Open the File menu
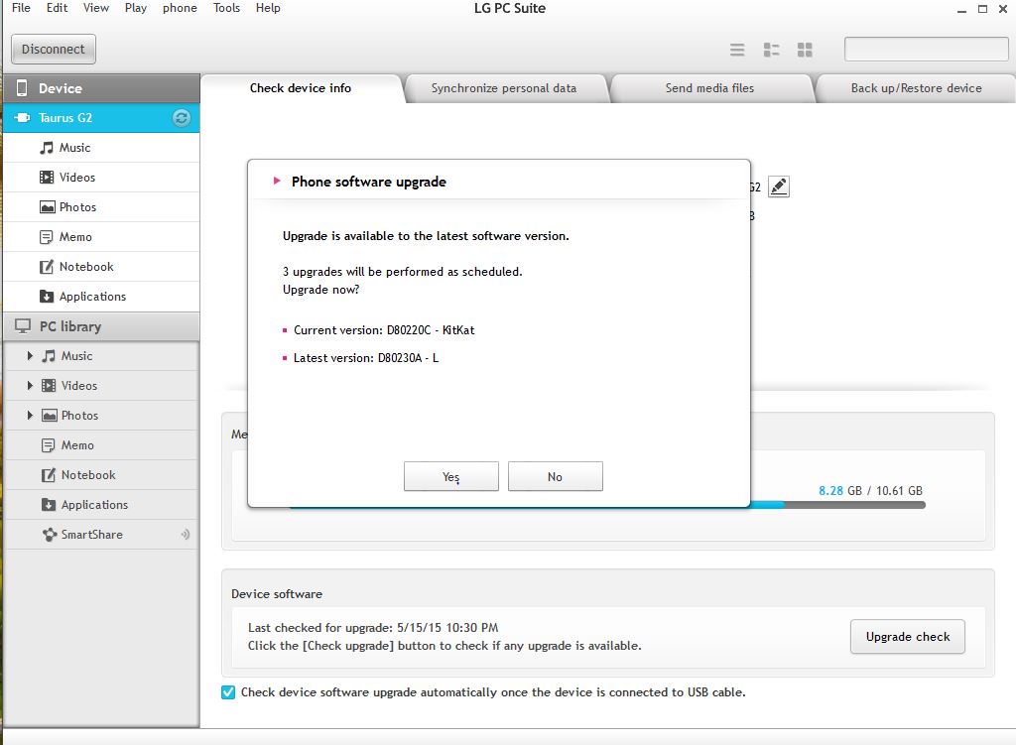This screenshot has height=745, width=1016. 21,8
